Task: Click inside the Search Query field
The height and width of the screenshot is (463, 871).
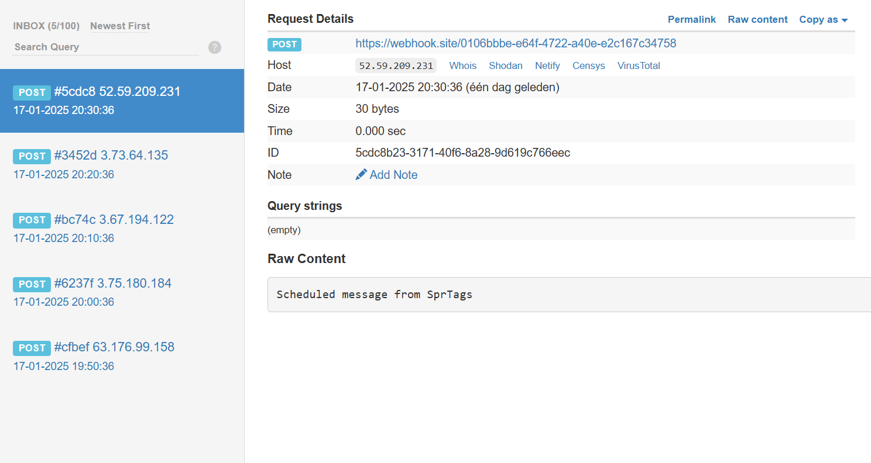Action: [x=105, y=47]
